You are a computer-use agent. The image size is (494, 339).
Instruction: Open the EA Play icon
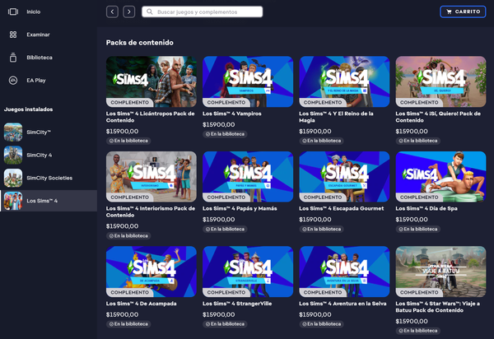(13, 81)
